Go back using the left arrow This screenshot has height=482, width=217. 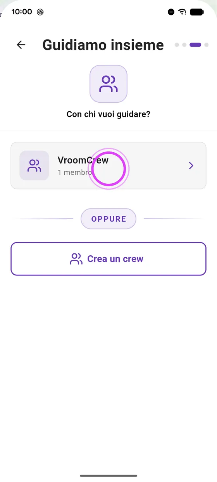point(21,45)
